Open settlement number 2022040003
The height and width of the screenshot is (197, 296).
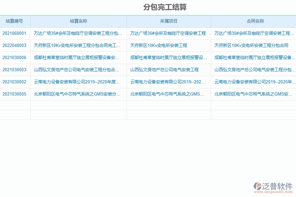(x=14, y=45)
